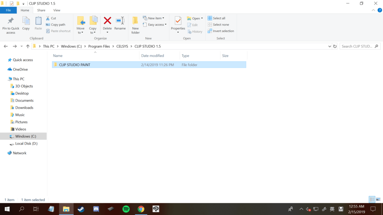383x215 pixels.
Task: Open address bar previous locations dropdown
Action: pos(329,46)
